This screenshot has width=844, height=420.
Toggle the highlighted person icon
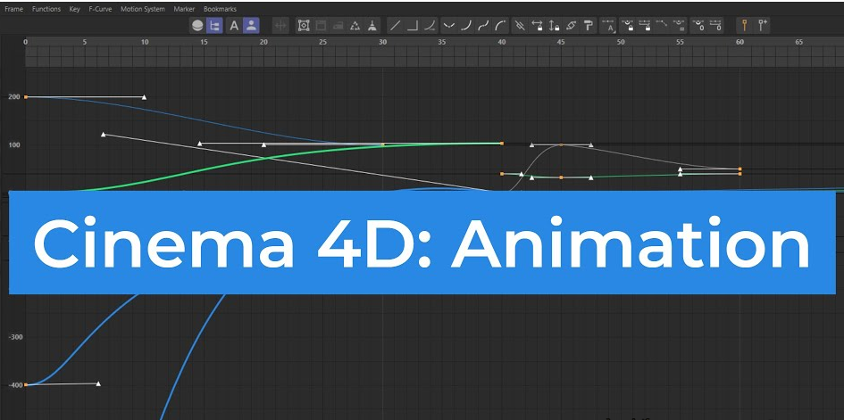[x=252, y=26]
